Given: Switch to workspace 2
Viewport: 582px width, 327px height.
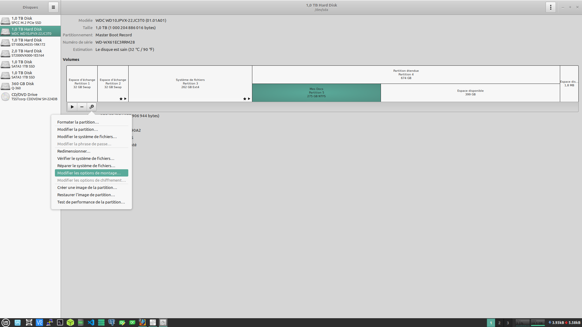Looking at the screenshot, I should pyautogui.click(x=499, y=323).
